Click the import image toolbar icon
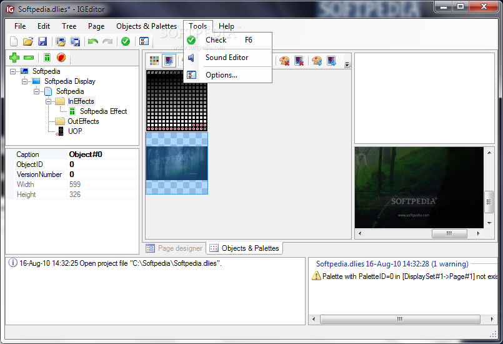 [61, 41]
